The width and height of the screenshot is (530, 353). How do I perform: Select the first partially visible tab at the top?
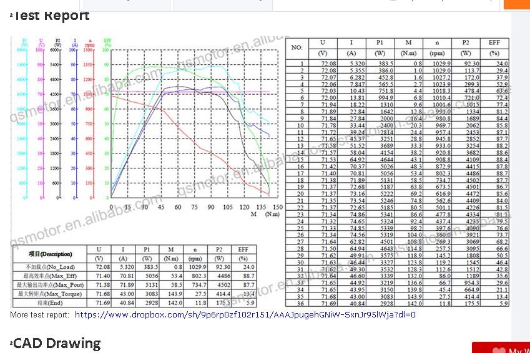(127, 5)
